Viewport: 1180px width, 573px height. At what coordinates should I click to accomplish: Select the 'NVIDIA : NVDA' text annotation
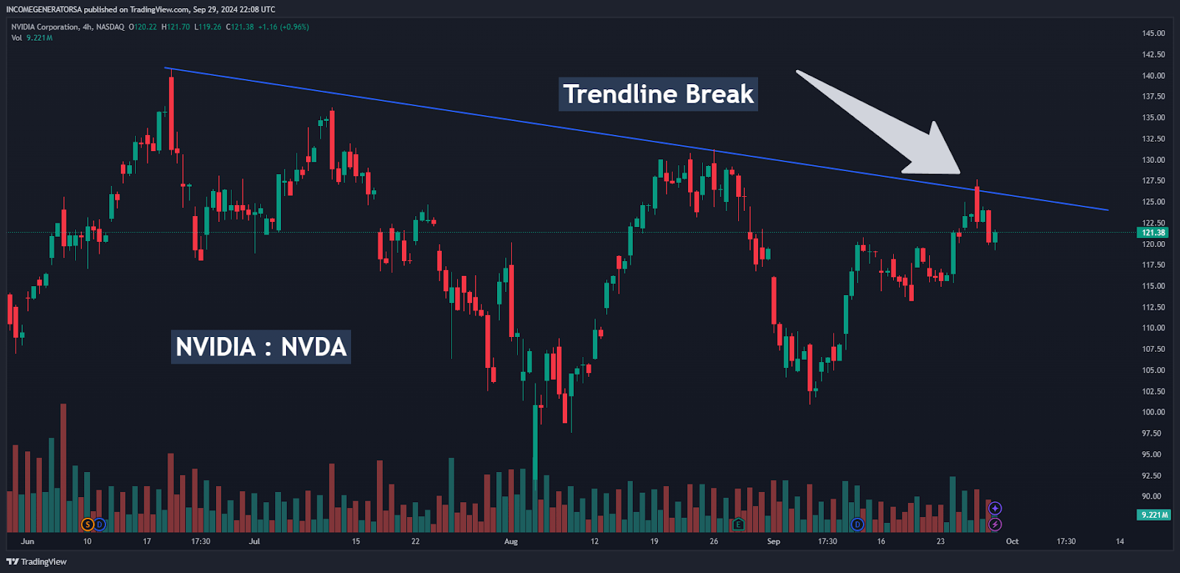261,347
